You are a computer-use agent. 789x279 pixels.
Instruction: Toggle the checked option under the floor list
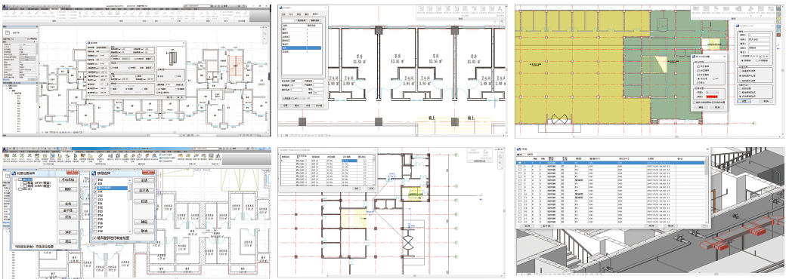click(94, 238)
